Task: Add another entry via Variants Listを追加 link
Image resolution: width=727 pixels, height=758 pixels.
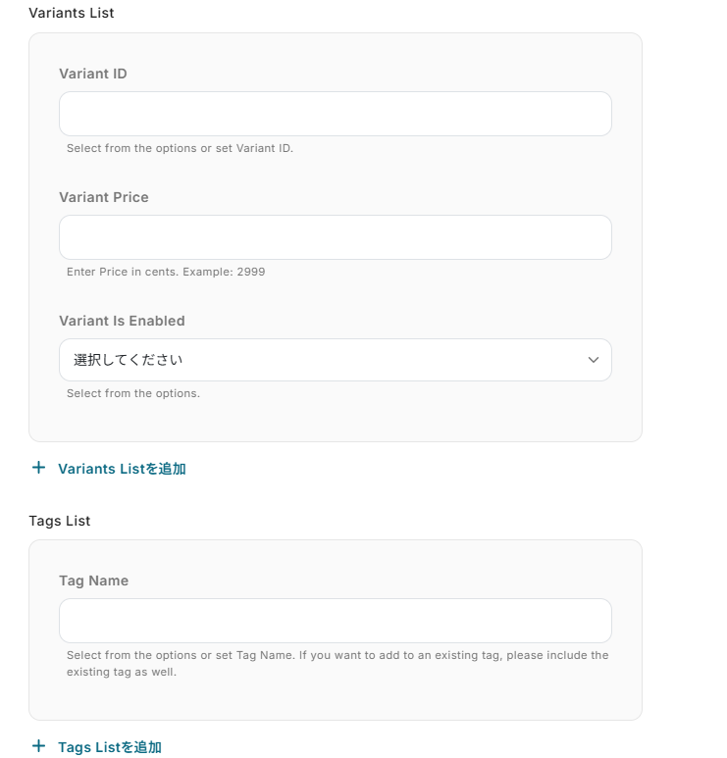Action: pos(122,469)
